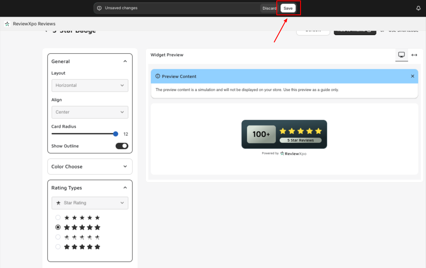The height and width of the screenshot is (268, 426).
Task: Collapse the Rating Types section
Action: click(125, 188)
